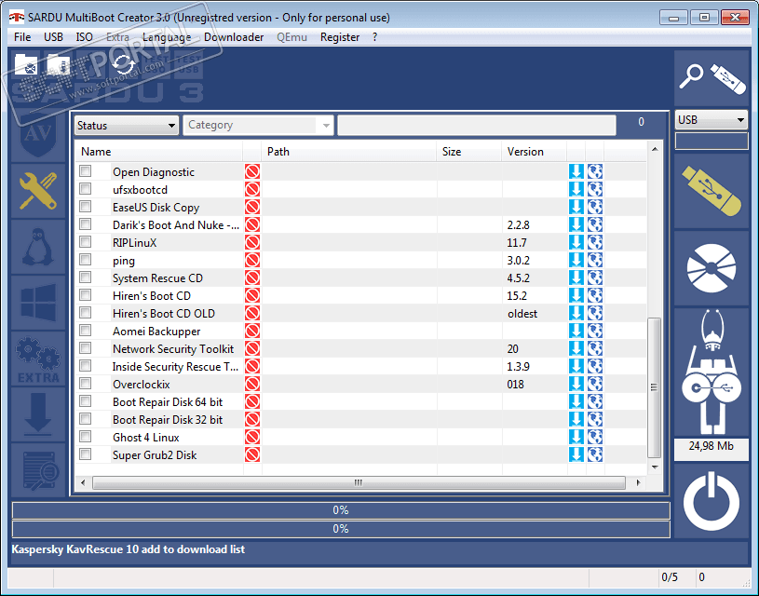The image size is (759, 596).
Task: Select the Linux penguin category icon
Action: 38,247
